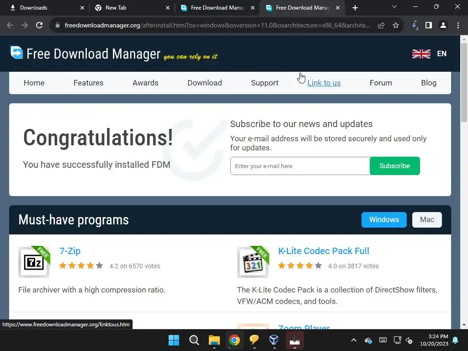Click the OneDrive tray icon
The image size is (468, 351).
(x=368, y=340)
